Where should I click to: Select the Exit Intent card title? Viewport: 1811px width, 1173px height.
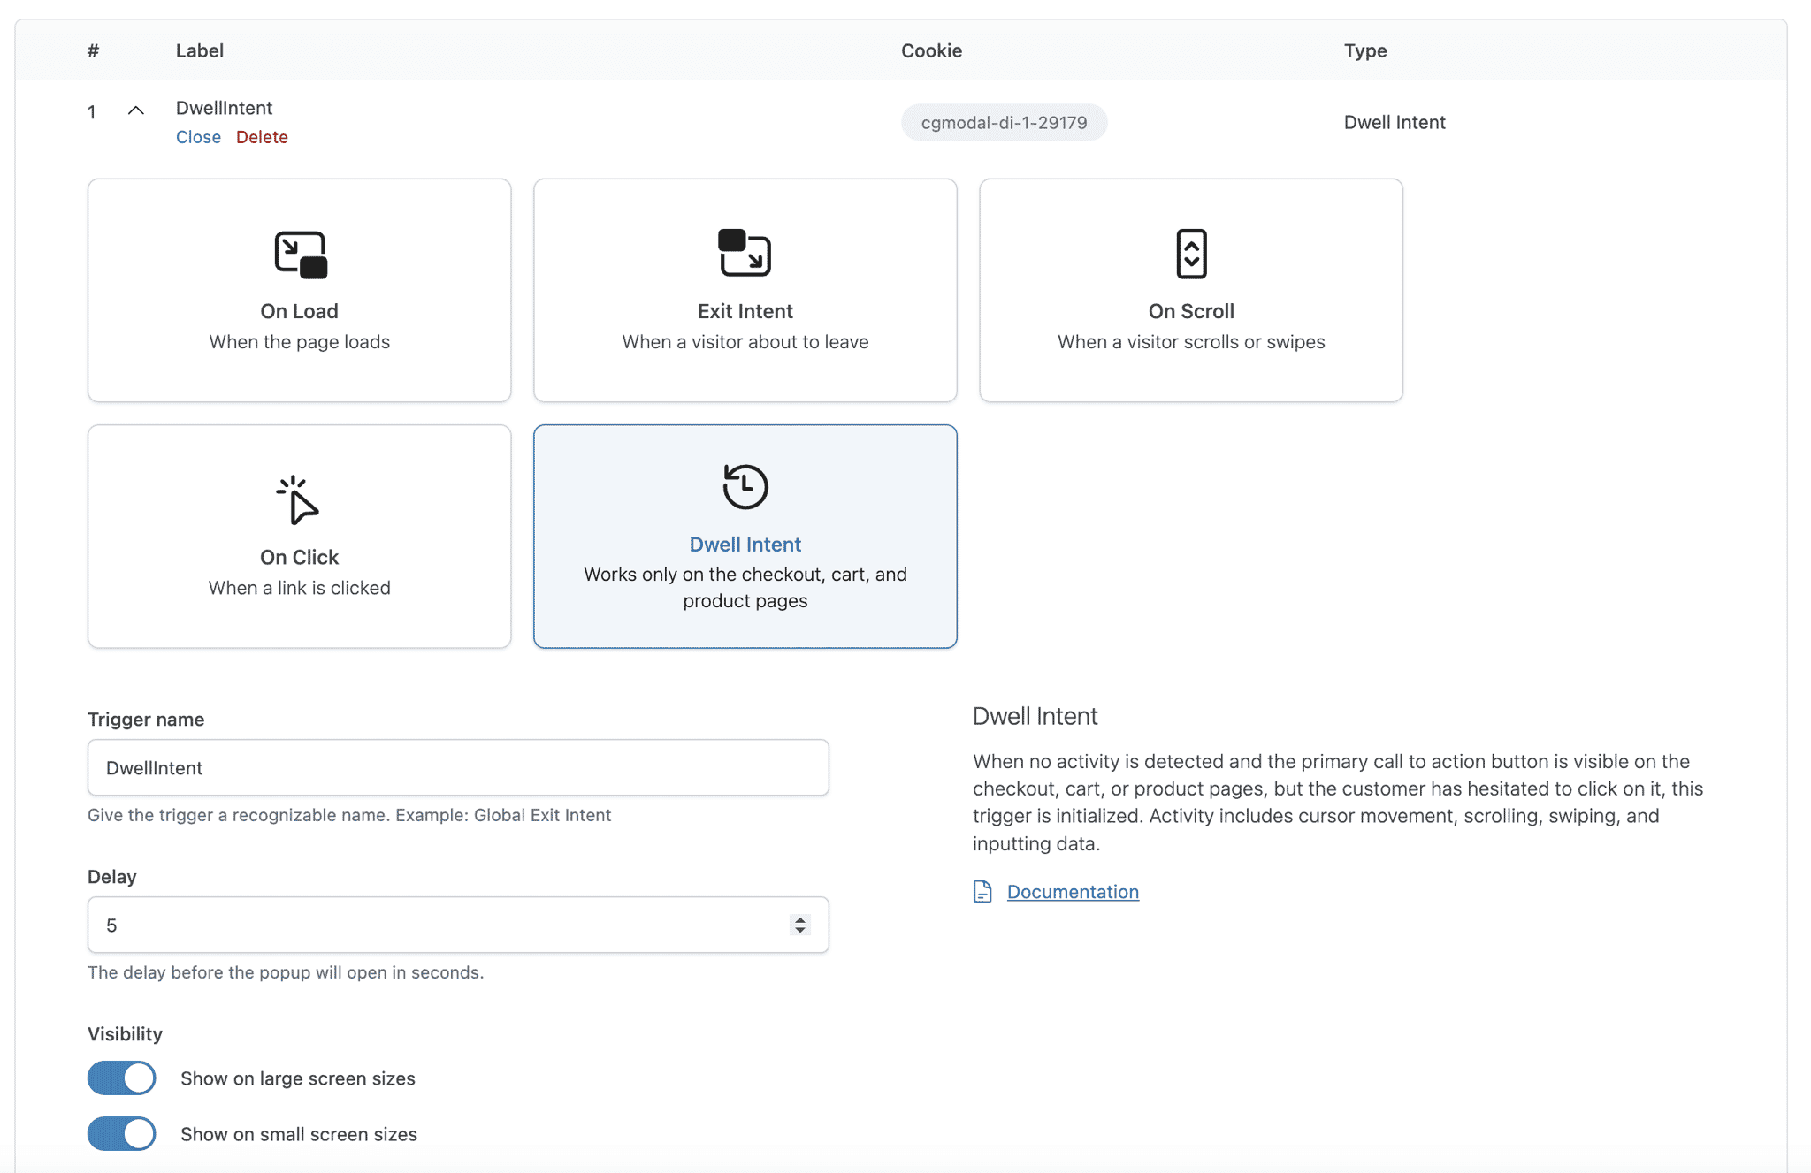pyautogui.click(x=745, y=311)
